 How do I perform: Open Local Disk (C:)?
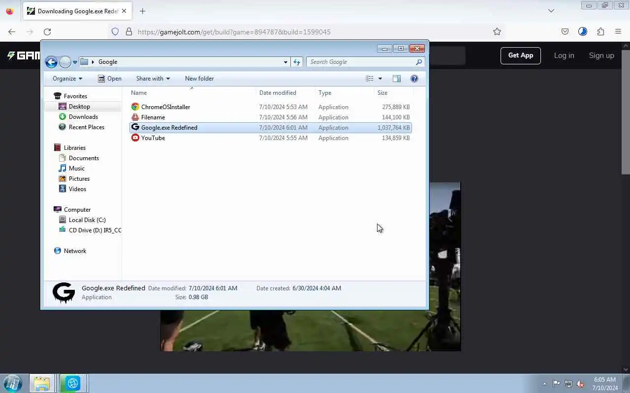[87, 220]
